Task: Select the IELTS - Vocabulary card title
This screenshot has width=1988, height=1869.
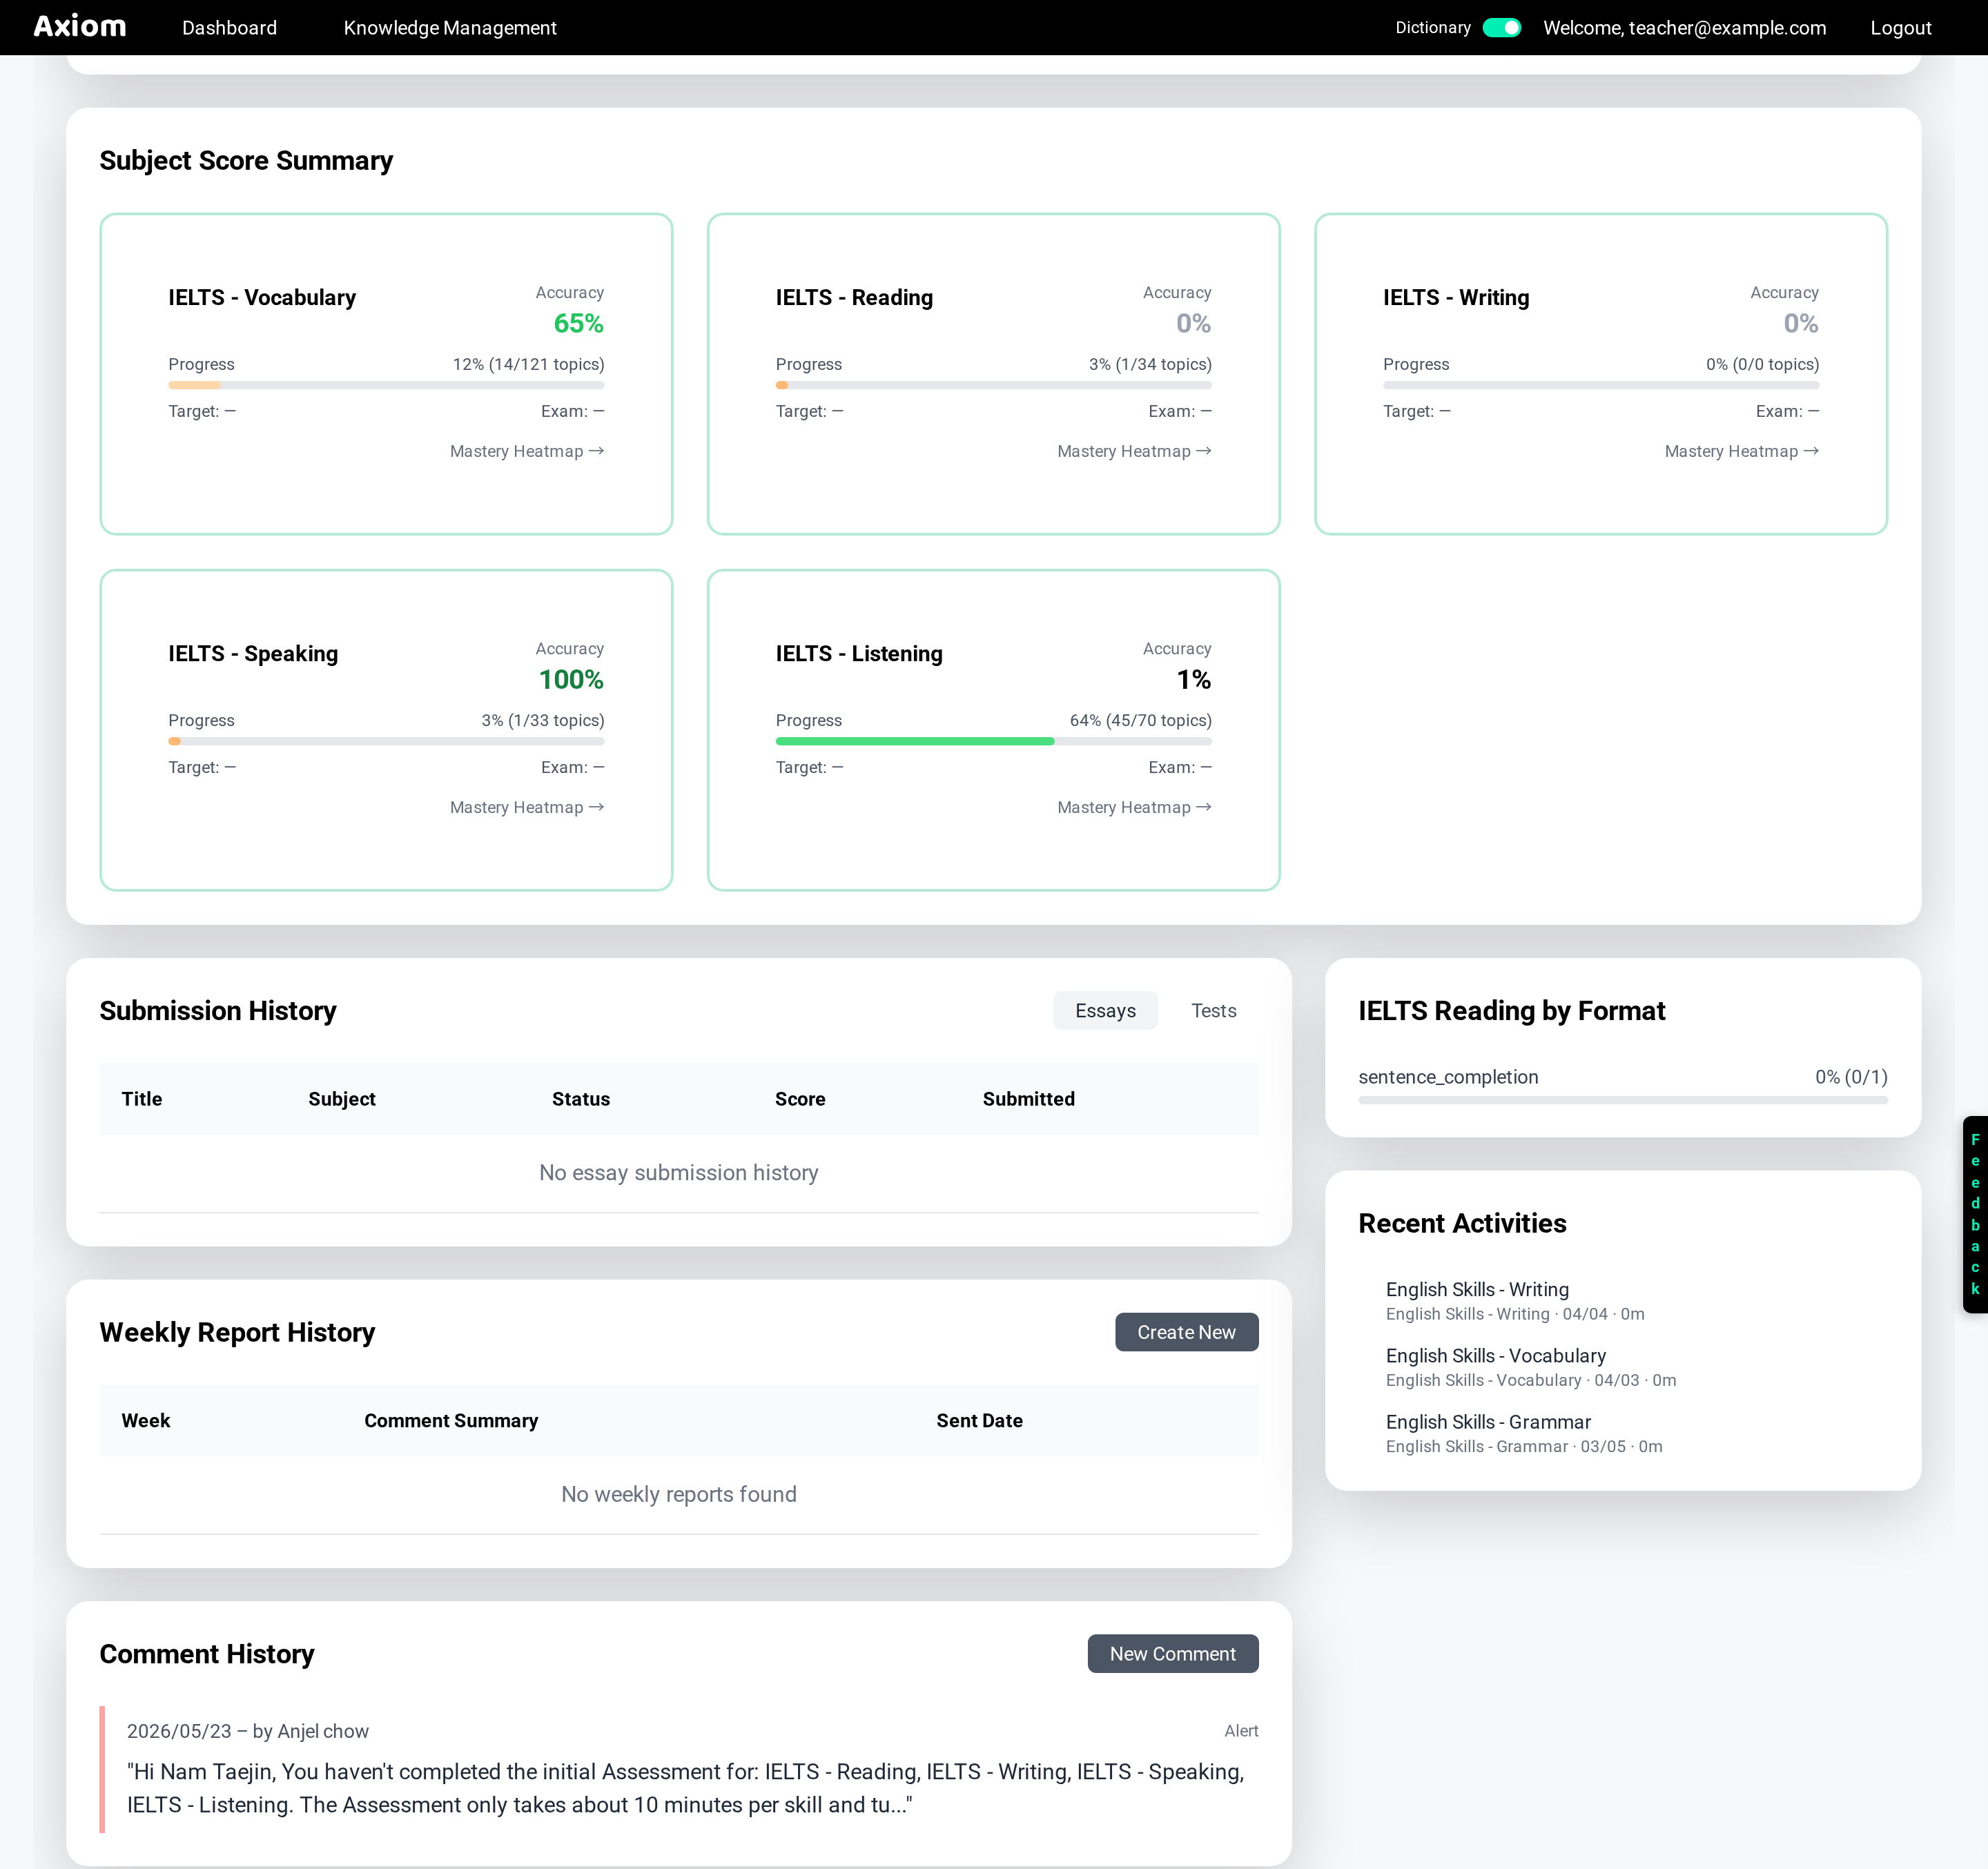Action: 262,297
